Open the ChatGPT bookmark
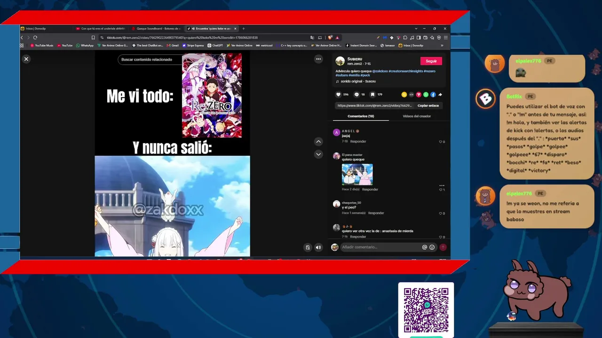 [x=215, y=46]
